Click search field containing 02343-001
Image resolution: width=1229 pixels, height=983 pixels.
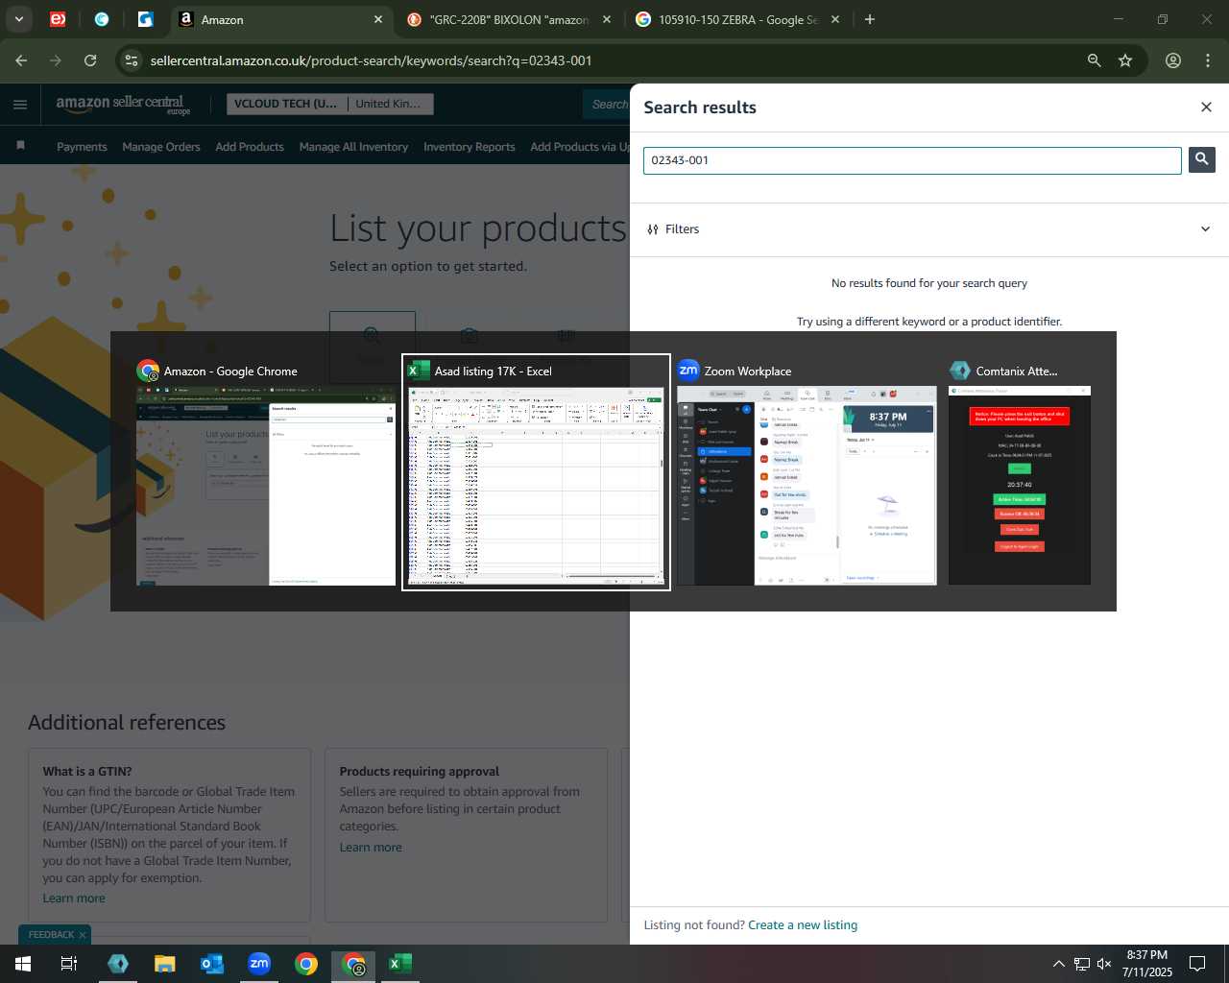pos(912,160)
